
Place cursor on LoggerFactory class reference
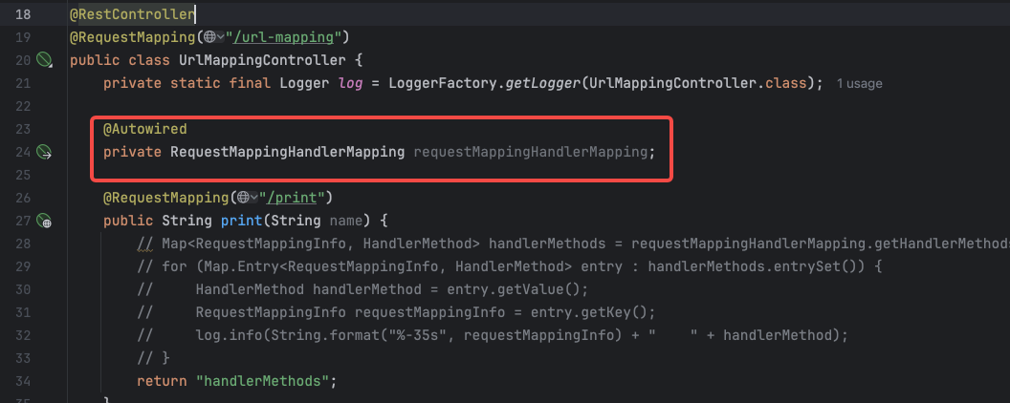[445, 83]
